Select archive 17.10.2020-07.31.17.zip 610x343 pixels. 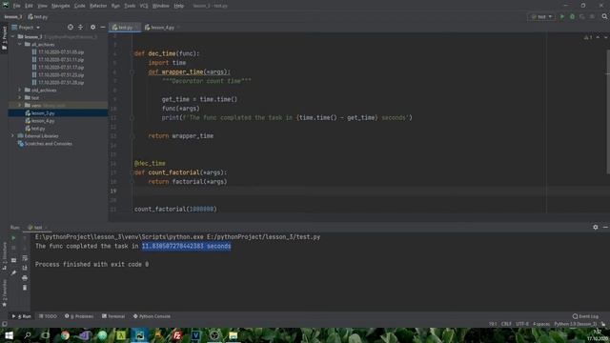pos(57,68)
